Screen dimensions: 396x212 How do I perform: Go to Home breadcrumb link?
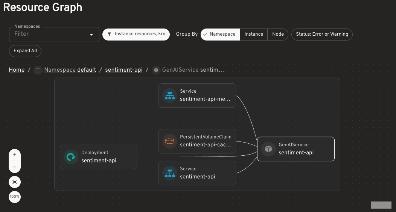17,70
